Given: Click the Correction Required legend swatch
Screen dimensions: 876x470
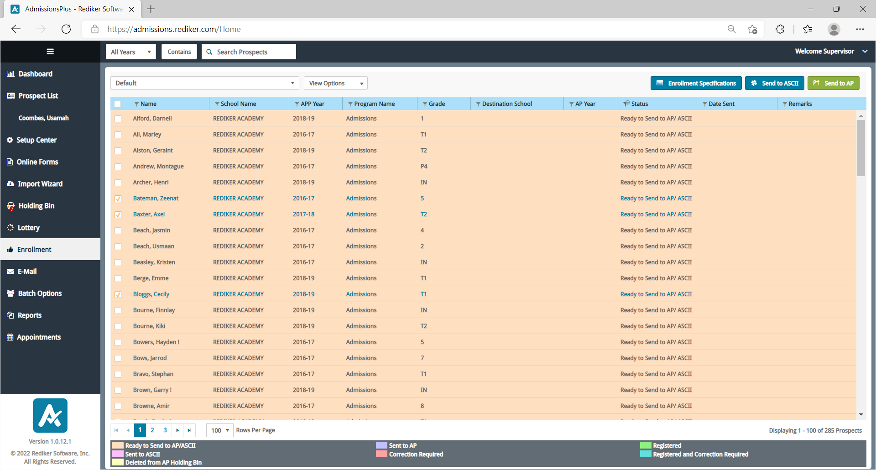Looking at the screenshot, I should 382,454.
